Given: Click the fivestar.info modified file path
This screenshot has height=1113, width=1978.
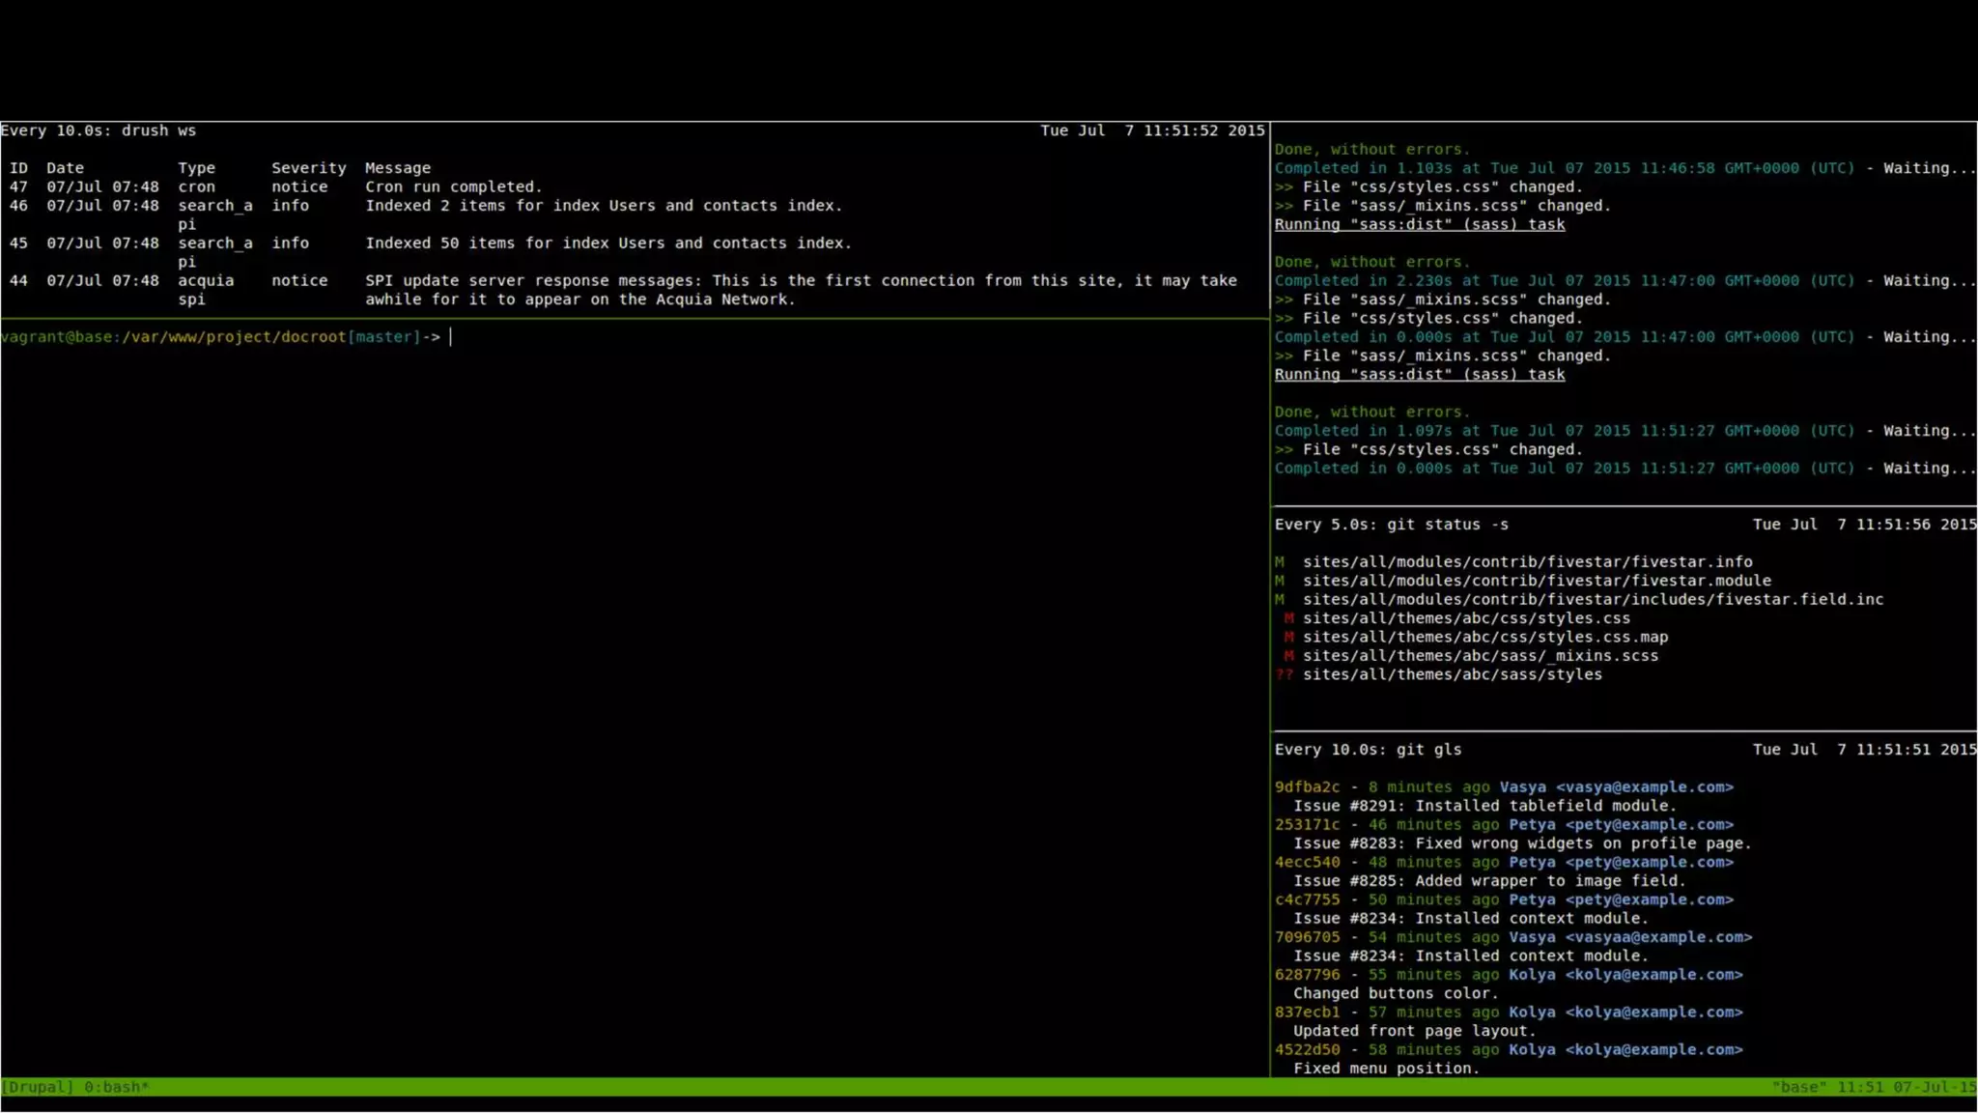Looking at the screenshot, I should (1527, 562).
